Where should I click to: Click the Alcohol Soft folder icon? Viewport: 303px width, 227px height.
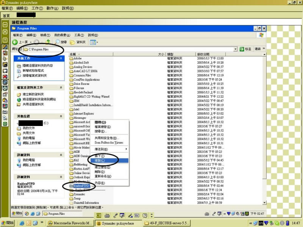coord(71,62)
